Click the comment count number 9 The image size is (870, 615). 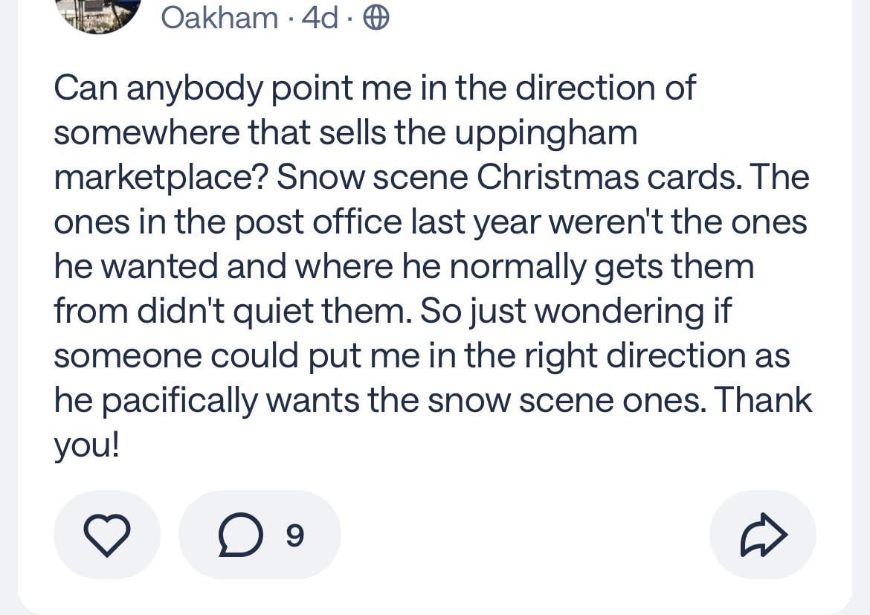294,535
